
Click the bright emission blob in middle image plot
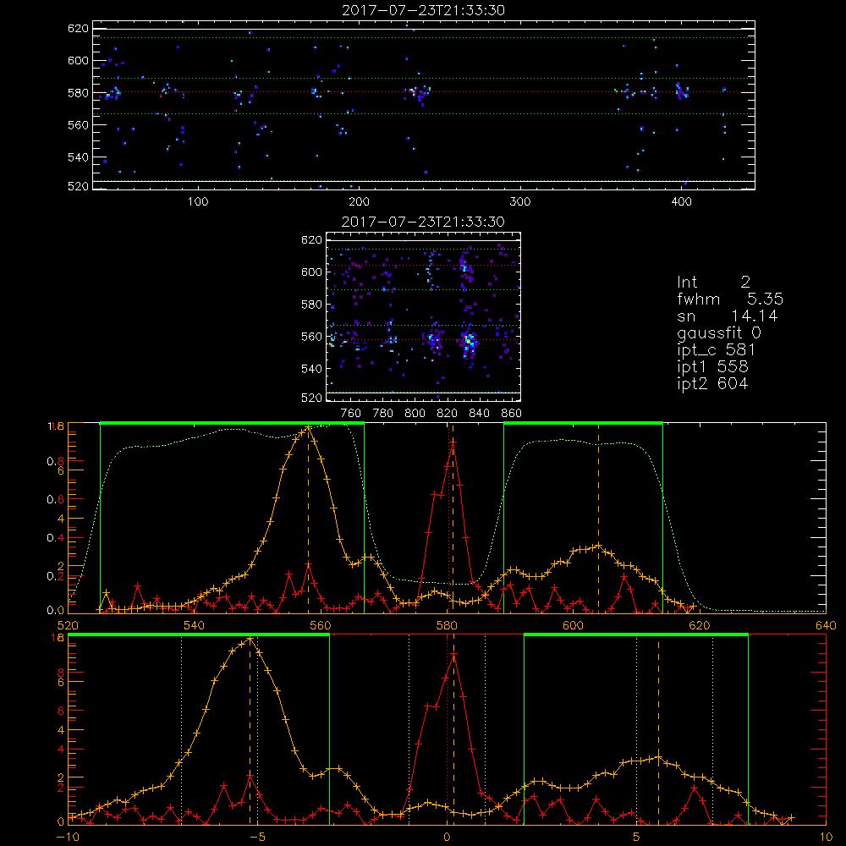470,342
